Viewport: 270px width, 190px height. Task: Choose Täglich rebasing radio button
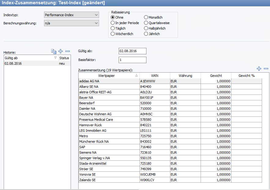click(113, 28)
